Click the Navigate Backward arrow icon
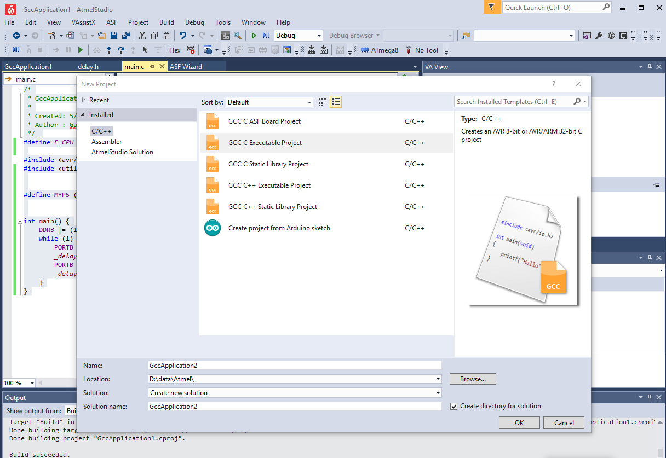Viewport: 666px width, 458px height. (16, 36)
